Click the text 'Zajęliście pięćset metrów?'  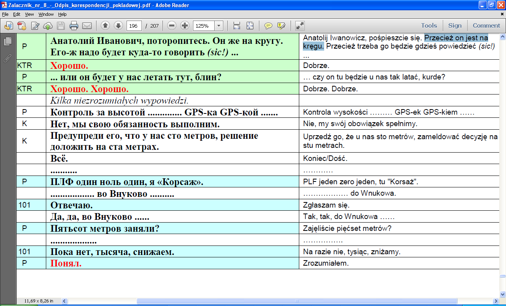point(347,229)
